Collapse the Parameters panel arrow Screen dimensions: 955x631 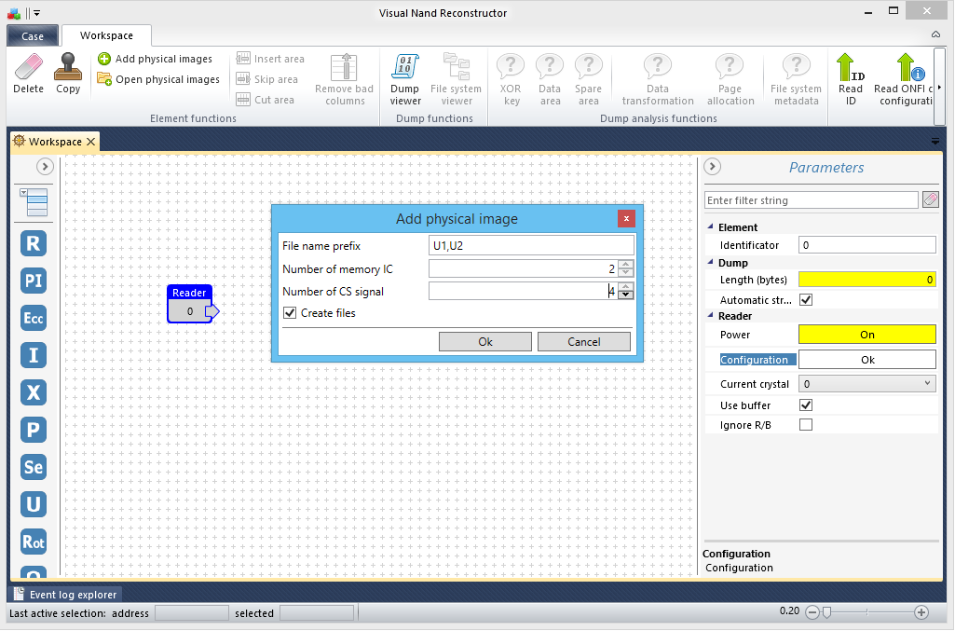click(x=712, y=166)
